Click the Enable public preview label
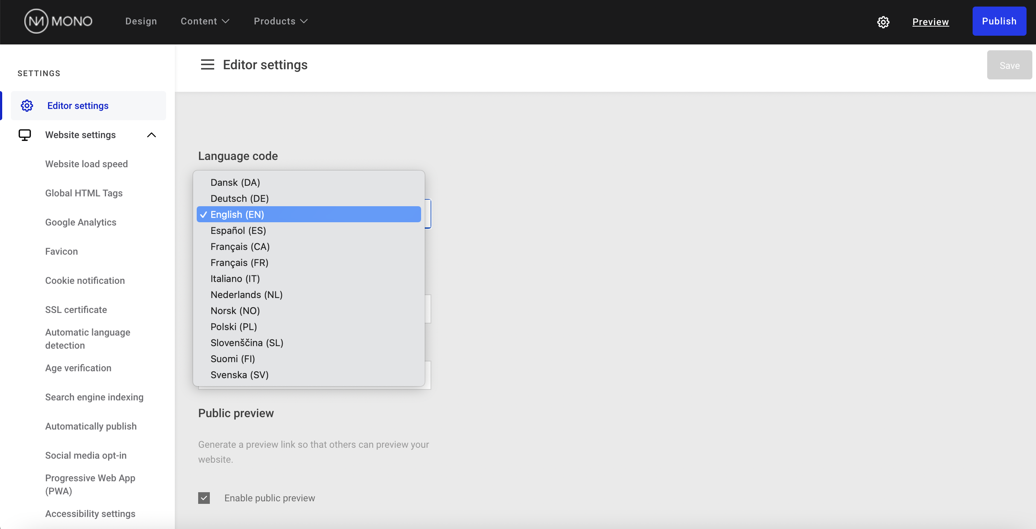 click(x=270, y=498)
